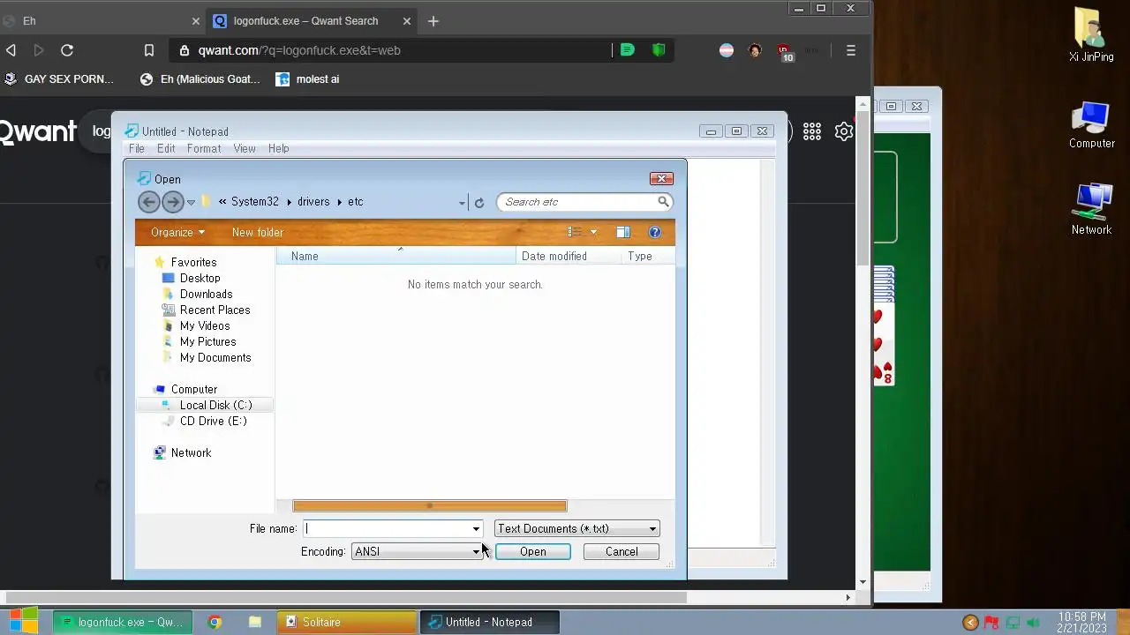Screen dimensions: 1130x635
Task: Go back in Open dialog
Action: 148,202
